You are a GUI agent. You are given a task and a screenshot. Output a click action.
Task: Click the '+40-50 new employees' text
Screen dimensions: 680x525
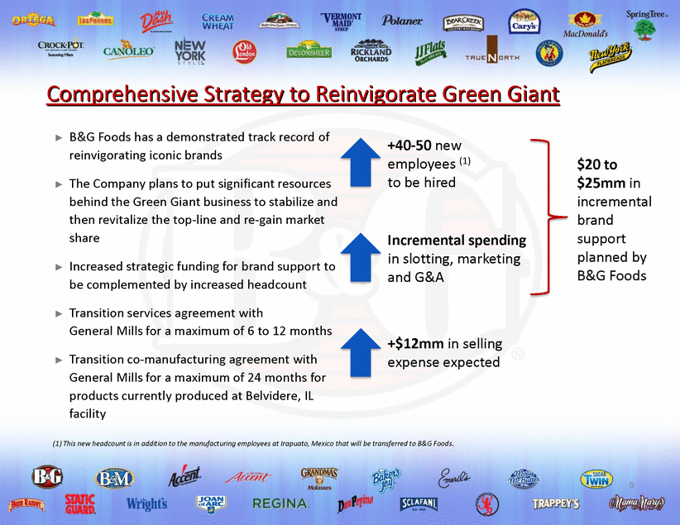tap(429, 164)
